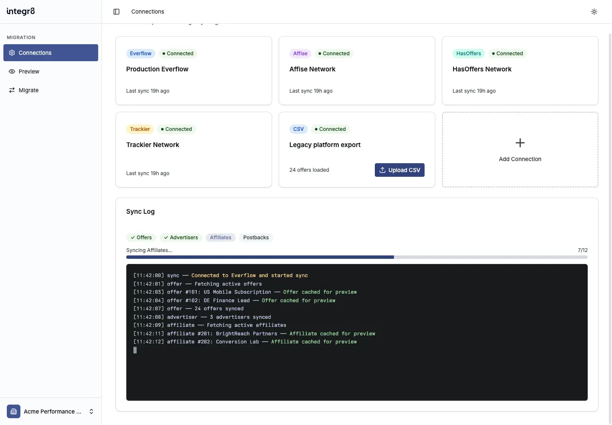
Task: Click log line affiliate #201 BrightReach Partners
Action: (x=254, y=334)
